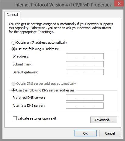This screenshot has height=141, width=125.
Task: Click the first octet of Preferred DNS
Action: coord(71,98)
